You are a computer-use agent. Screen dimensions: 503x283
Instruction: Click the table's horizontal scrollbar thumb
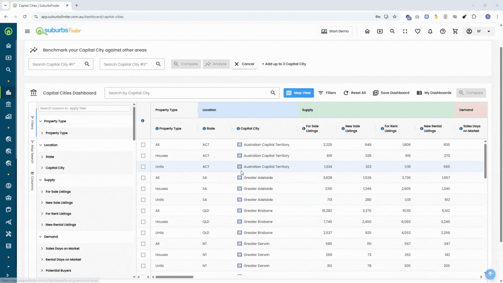point(174,277)
